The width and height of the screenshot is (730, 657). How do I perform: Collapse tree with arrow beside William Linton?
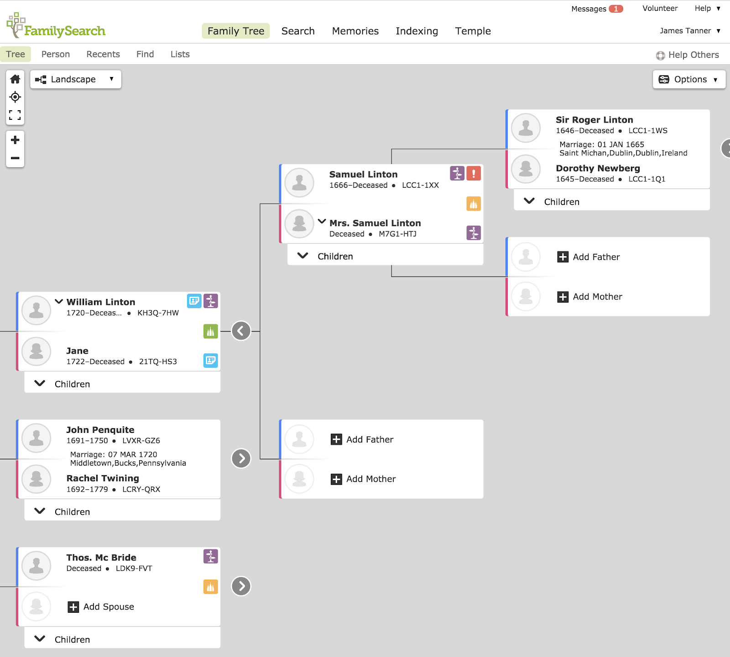pyautogui.click(x=241, y=331)
